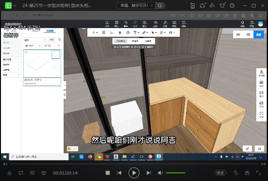
Task: Adjust the green volume slider
Action: [x=176, y=173]
